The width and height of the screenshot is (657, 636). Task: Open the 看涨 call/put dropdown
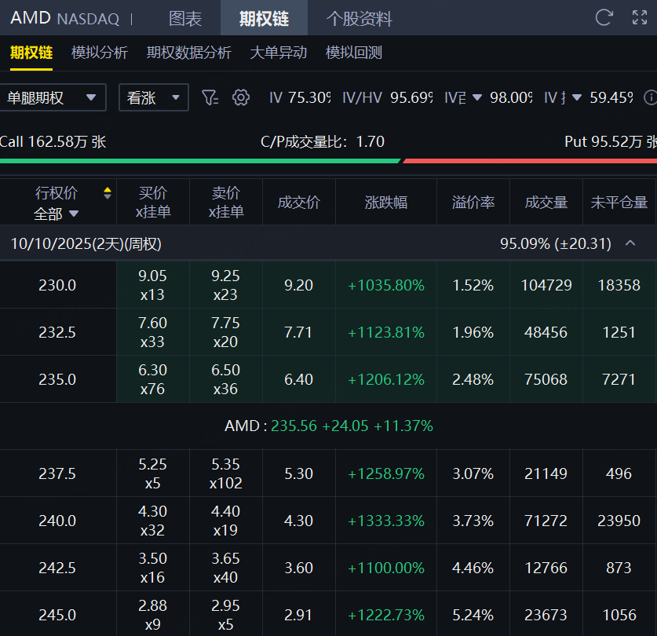click(153, 97)
